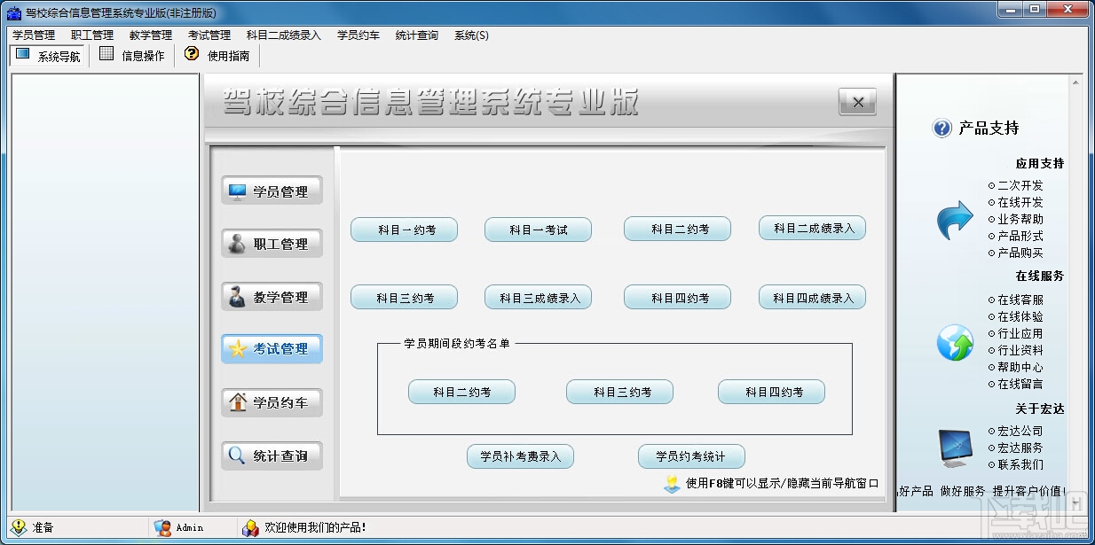Click 科目二约考 in 学员期间段约考名单 group

pos(462,392)
